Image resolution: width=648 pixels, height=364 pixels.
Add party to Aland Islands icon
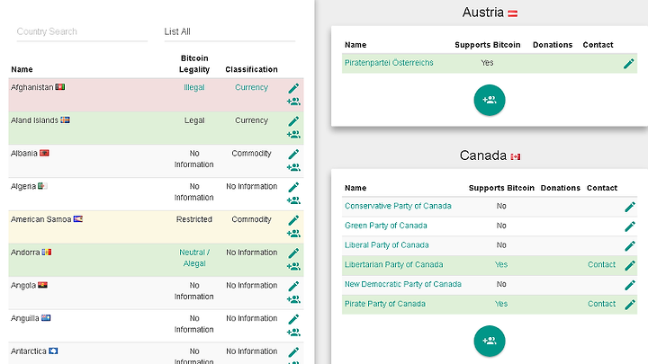pos(293,135)
